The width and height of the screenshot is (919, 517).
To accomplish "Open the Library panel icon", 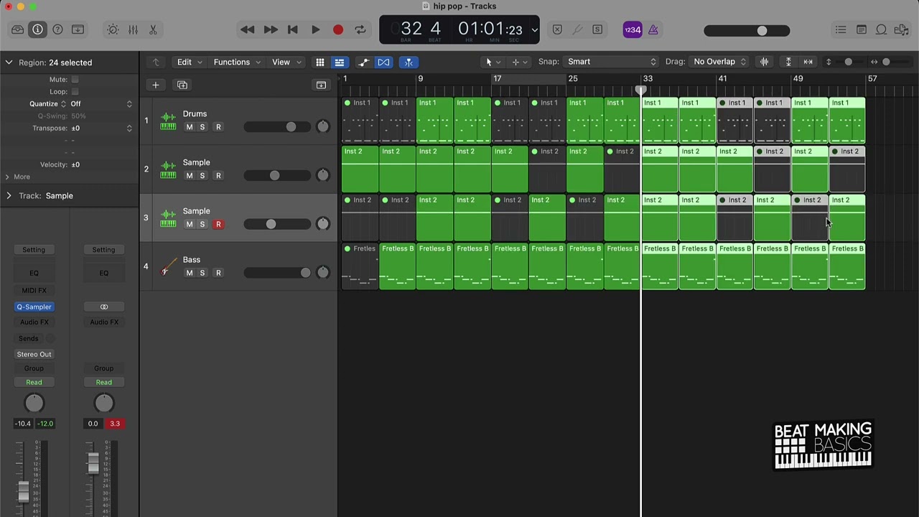I will point(17,29).
